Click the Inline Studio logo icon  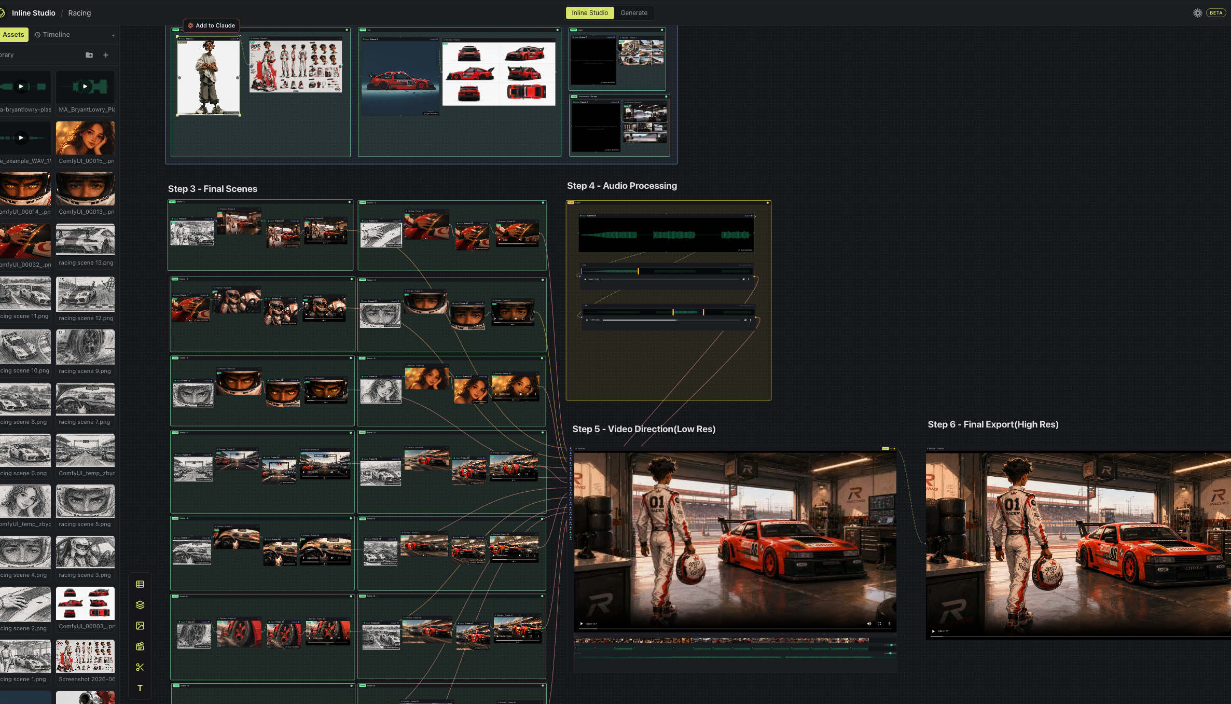point(2,13)
